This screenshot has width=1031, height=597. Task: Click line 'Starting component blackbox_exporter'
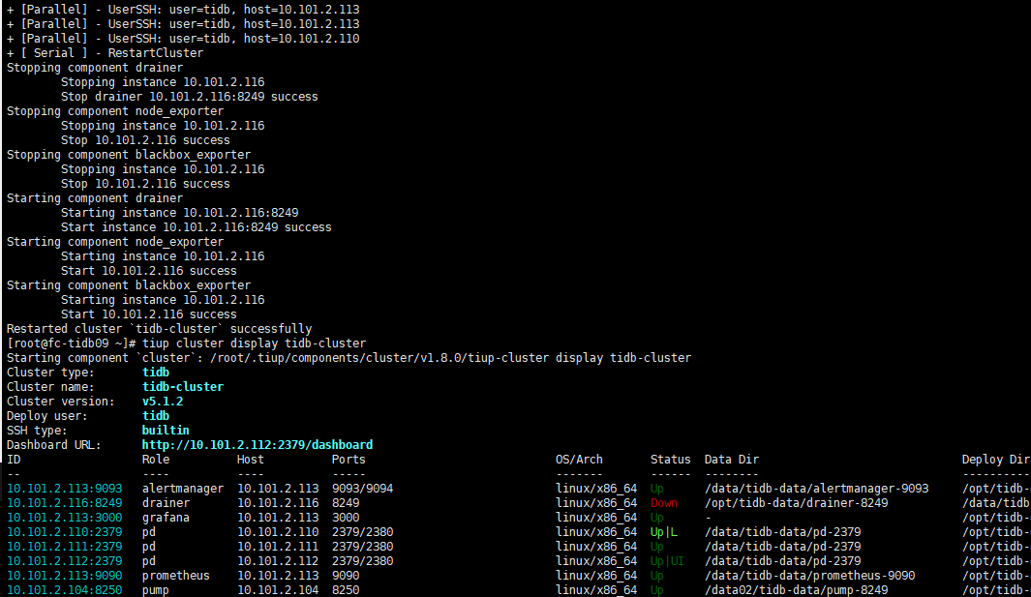129,285
